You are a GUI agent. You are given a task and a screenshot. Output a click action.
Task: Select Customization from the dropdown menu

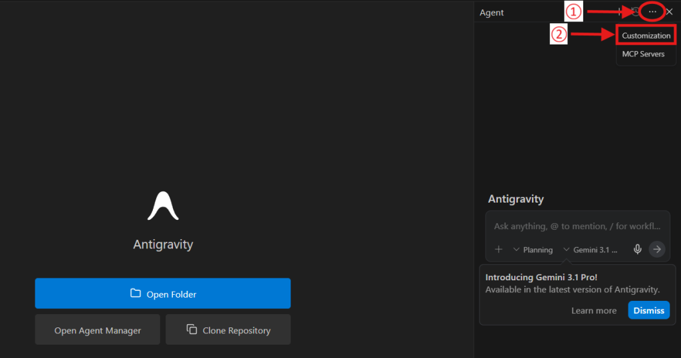[x=646, y=36]
